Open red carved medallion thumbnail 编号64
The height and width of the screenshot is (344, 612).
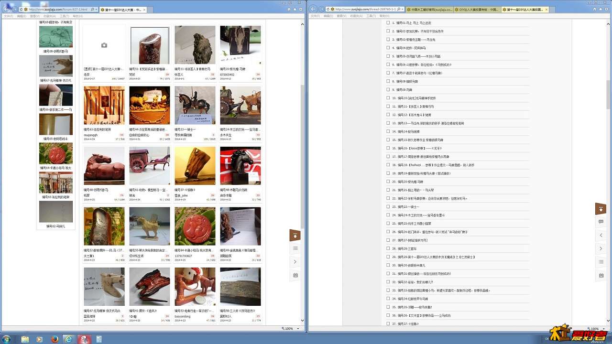[195, 226]
